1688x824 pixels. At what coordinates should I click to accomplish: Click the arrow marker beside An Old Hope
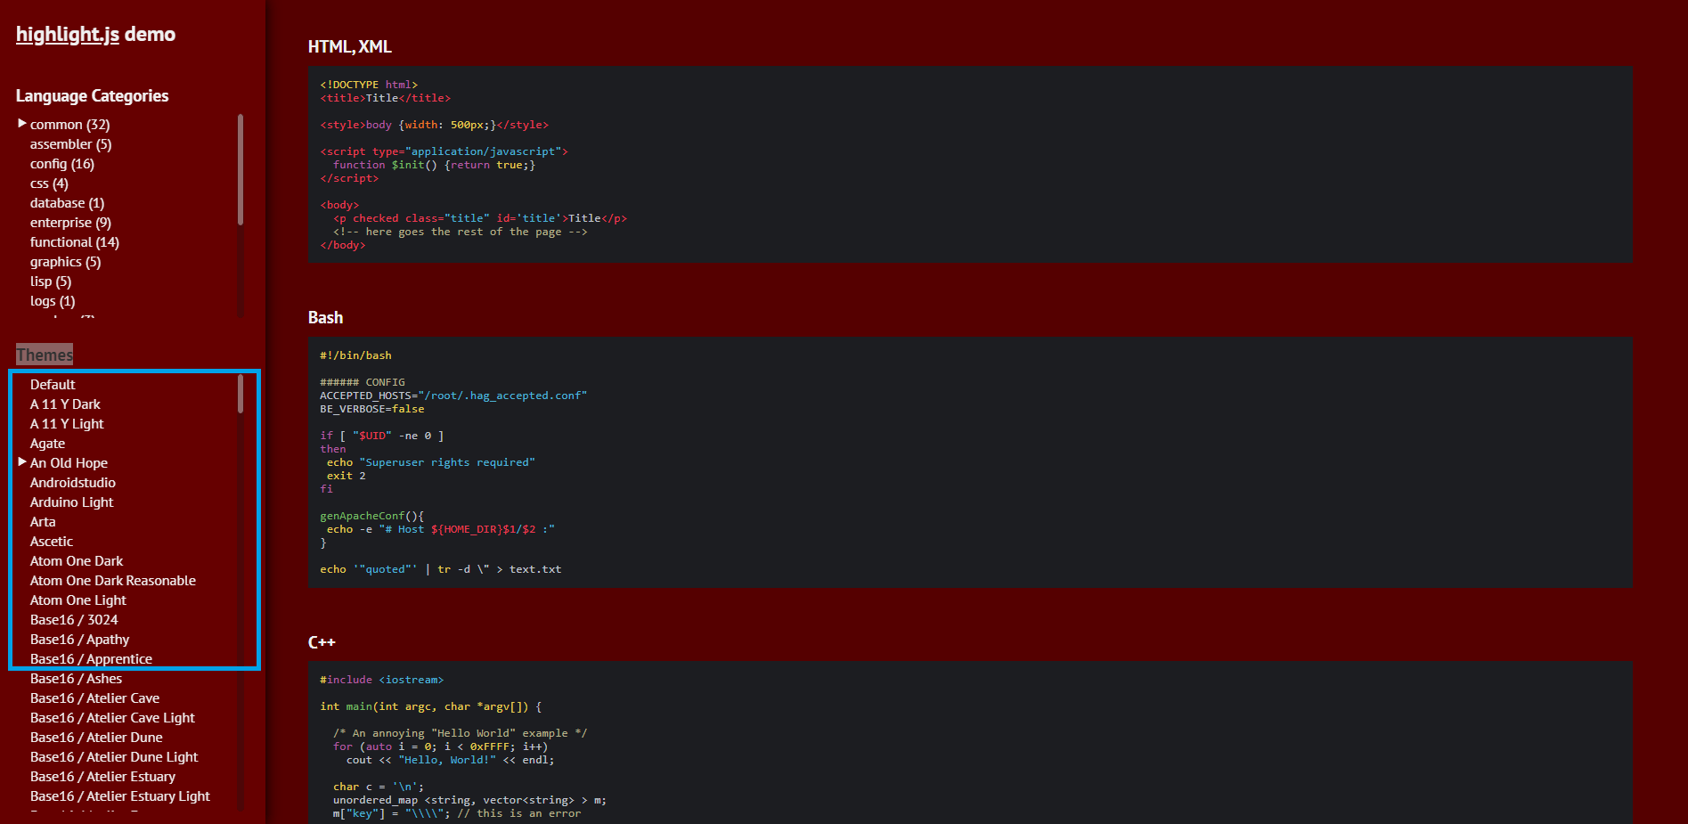tap(22, 462)
